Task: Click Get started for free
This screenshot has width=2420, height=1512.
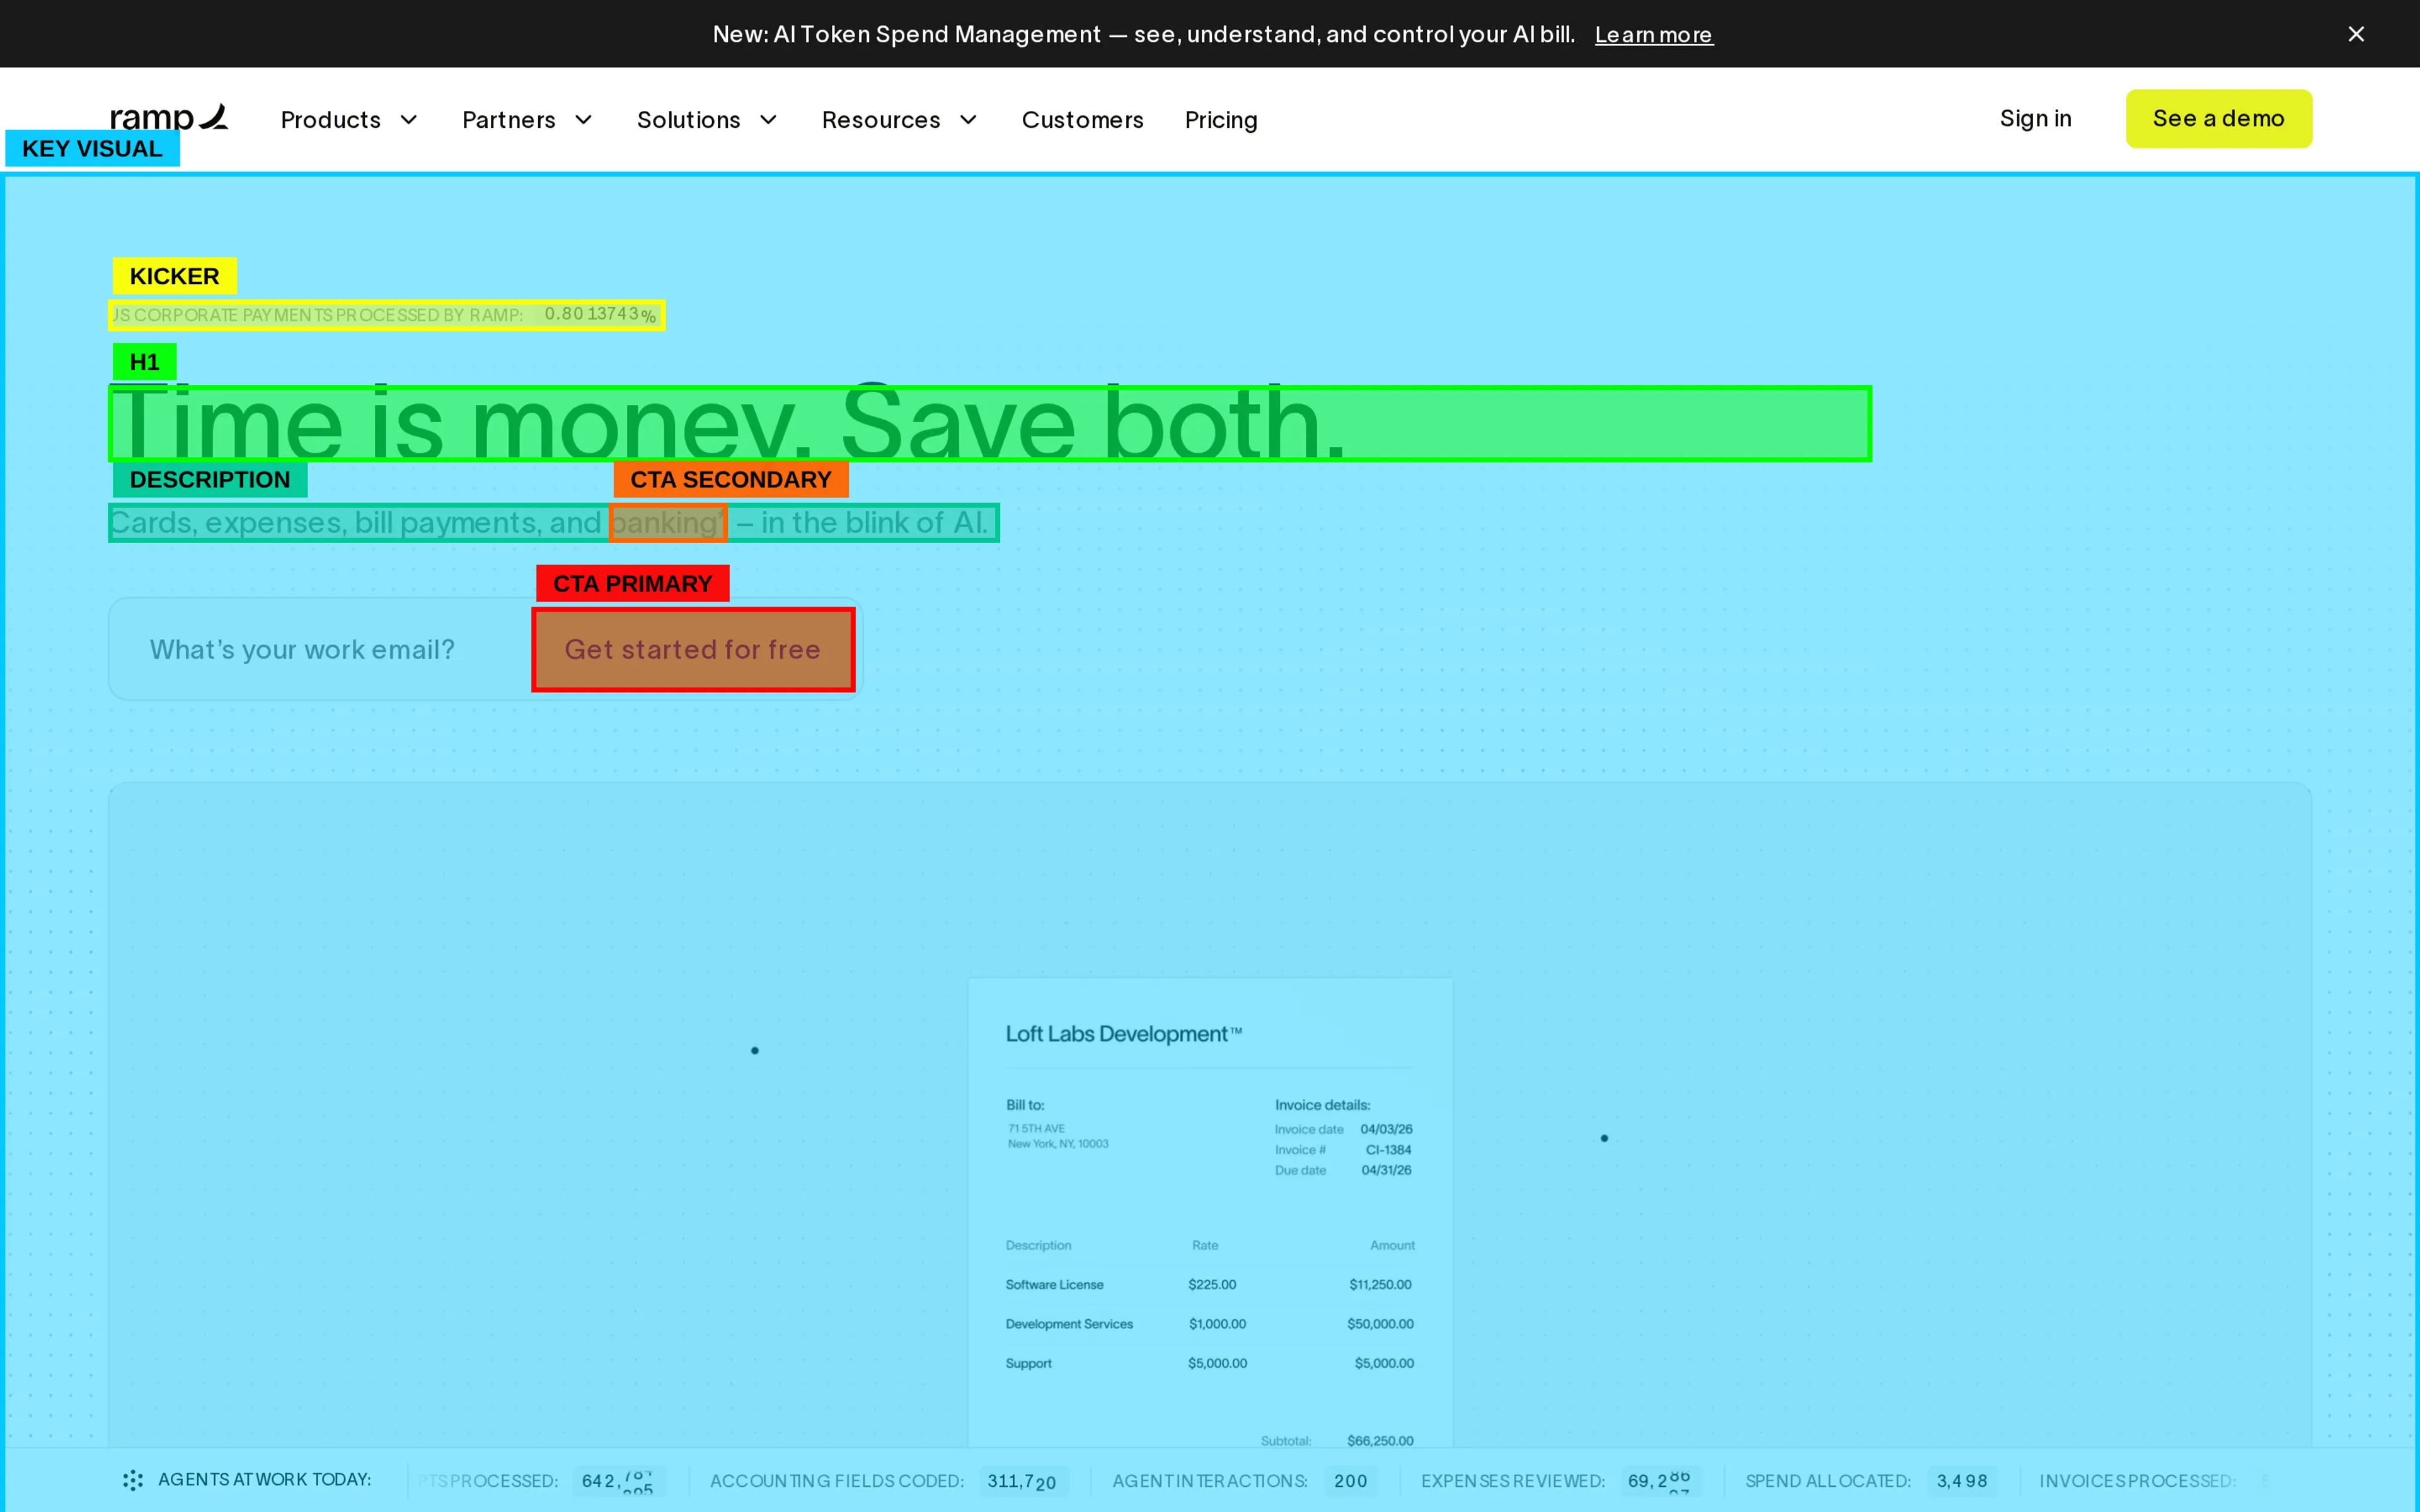Action: click(x=693, y=650)
